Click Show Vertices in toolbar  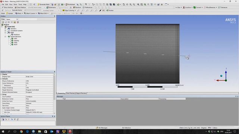coord(7,7)
